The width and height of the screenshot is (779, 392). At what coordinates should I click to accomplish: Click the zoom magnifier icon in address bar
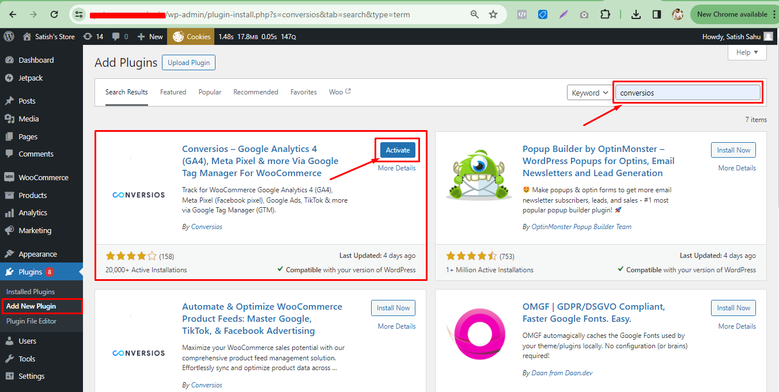click(x=474, y=14)
